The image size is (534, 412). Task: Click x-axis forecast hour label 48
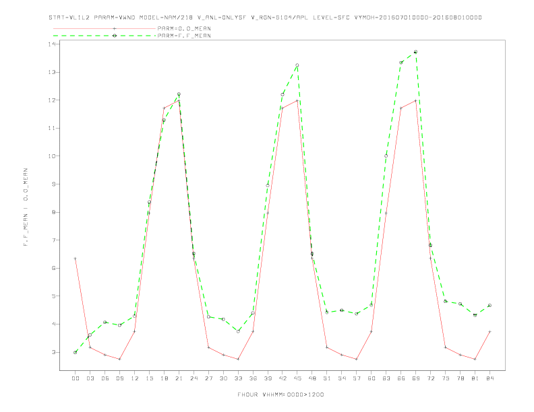[x=312, y=378]
